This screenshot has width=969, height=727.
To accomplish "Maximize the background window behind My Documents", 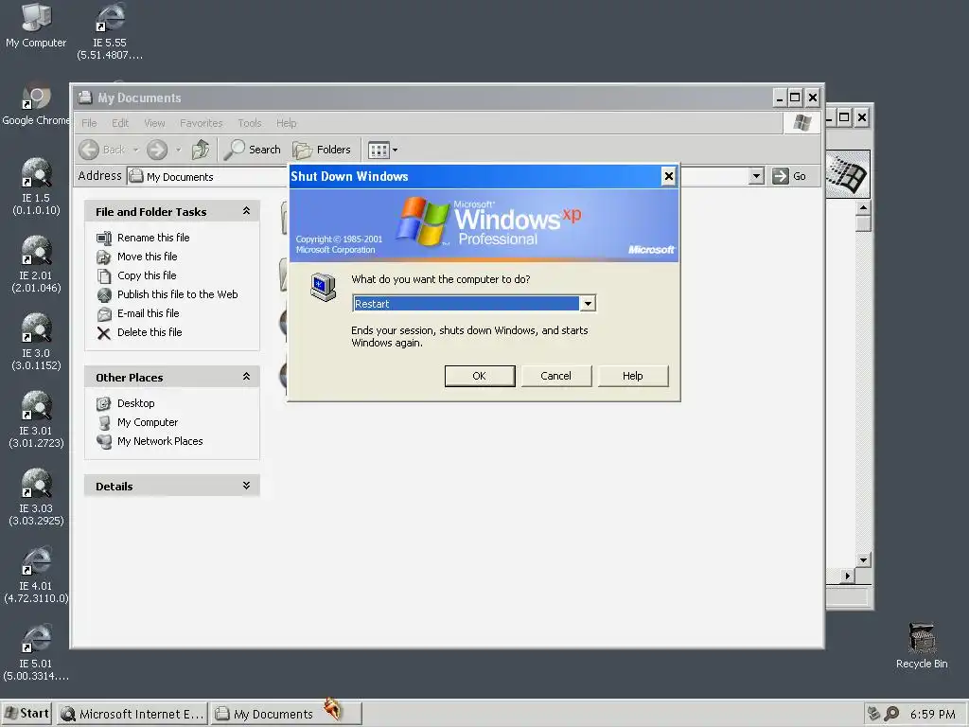I will point(844,117).
